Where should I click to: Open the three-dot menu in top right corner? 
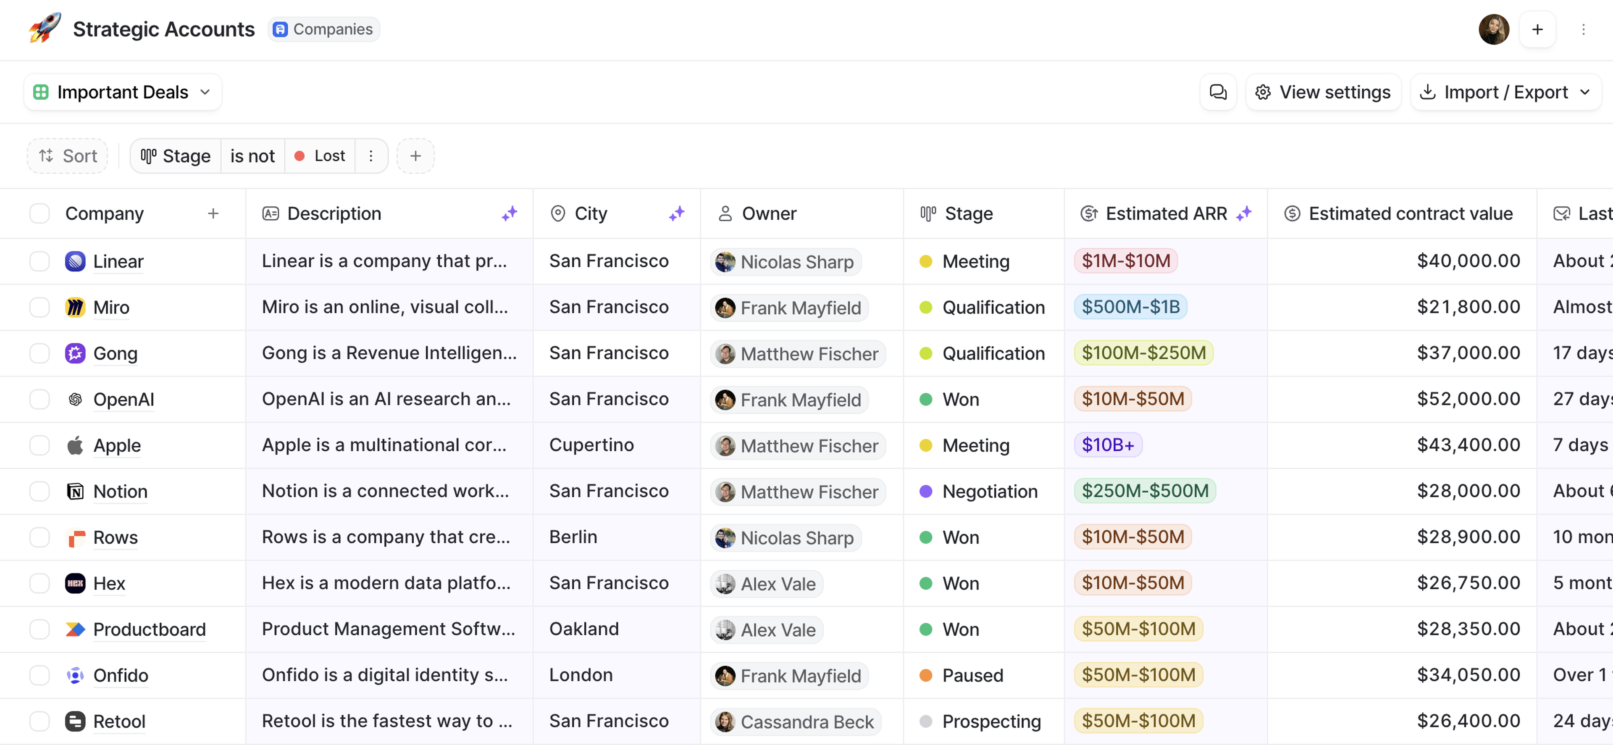point(1583,29)
